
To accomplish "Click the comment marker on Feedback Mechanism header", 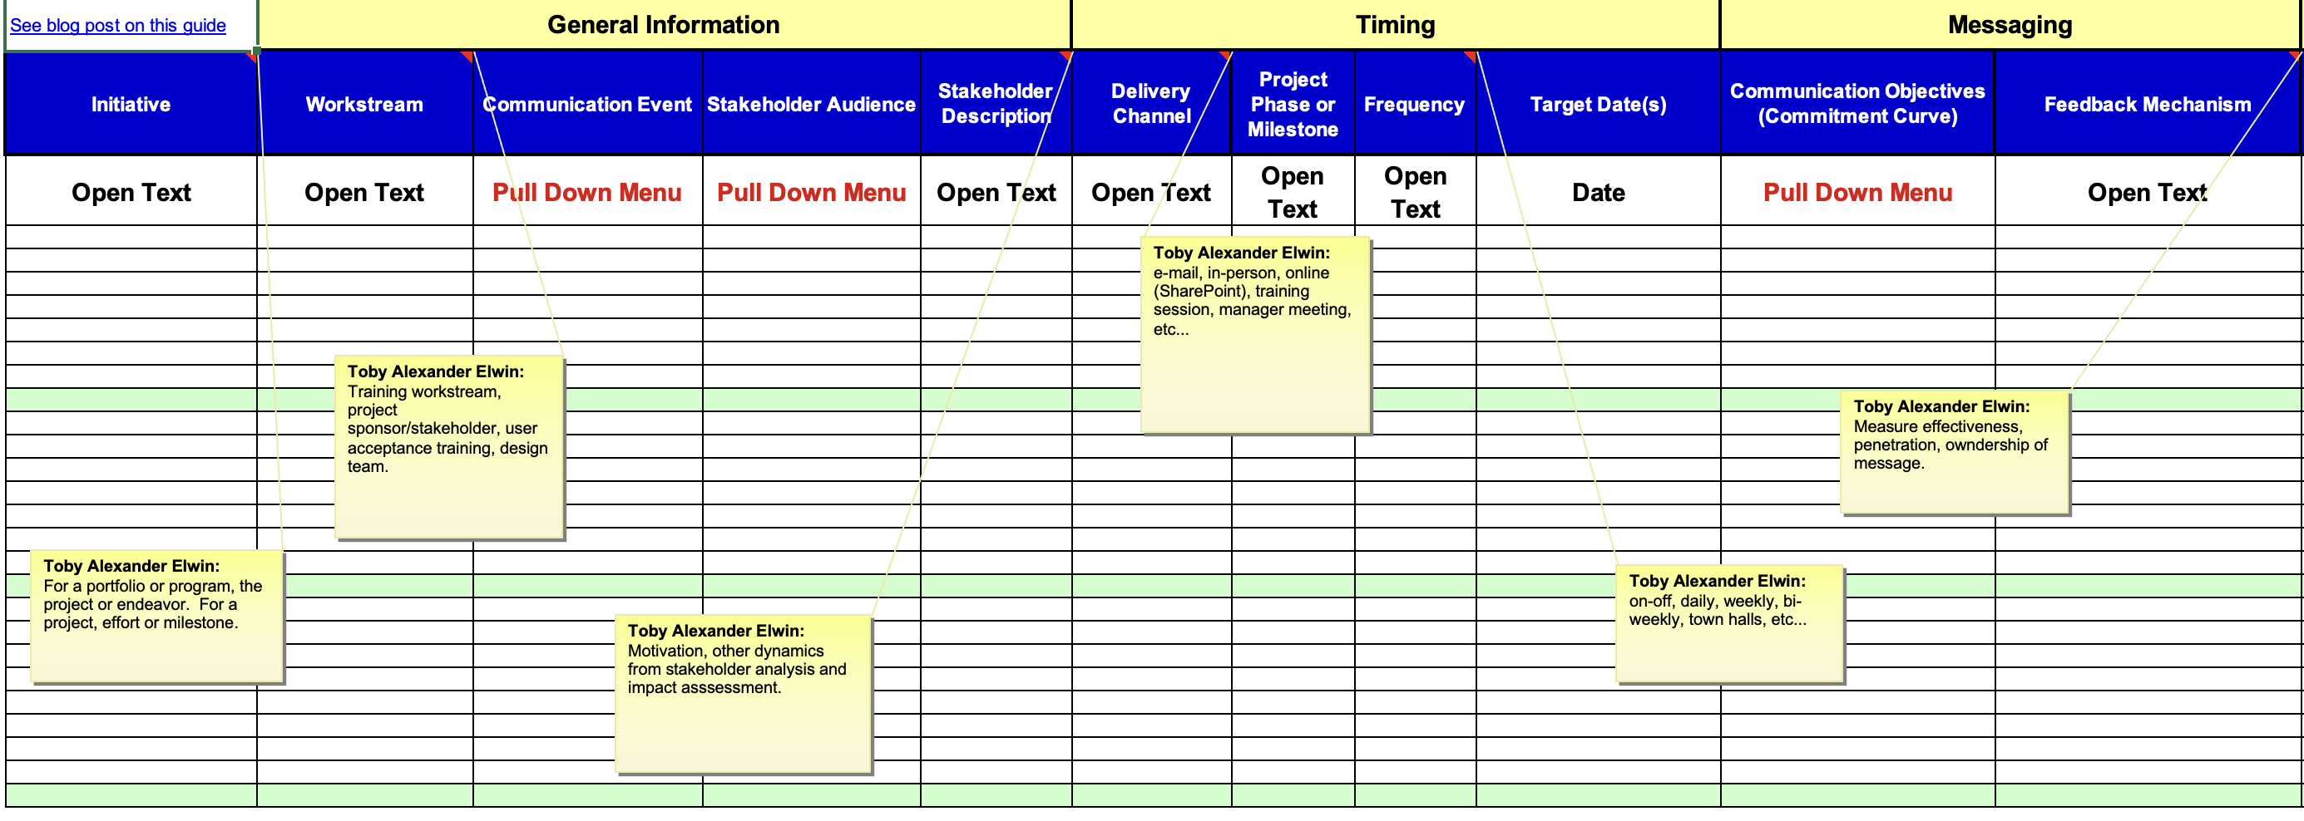I will coord(2295,57).
